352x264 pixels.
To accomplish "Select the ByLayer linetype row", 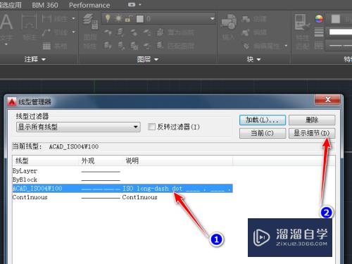I will click(x=122, y=171).
